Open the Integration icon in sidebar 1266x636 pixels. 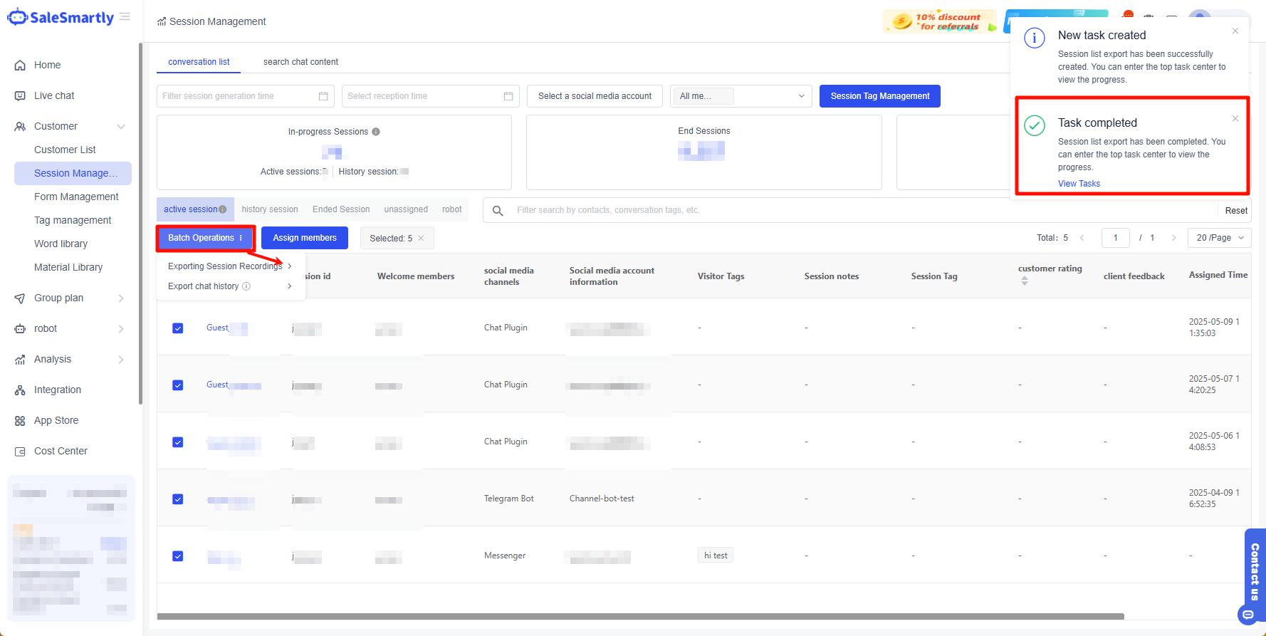pos(20,390)
